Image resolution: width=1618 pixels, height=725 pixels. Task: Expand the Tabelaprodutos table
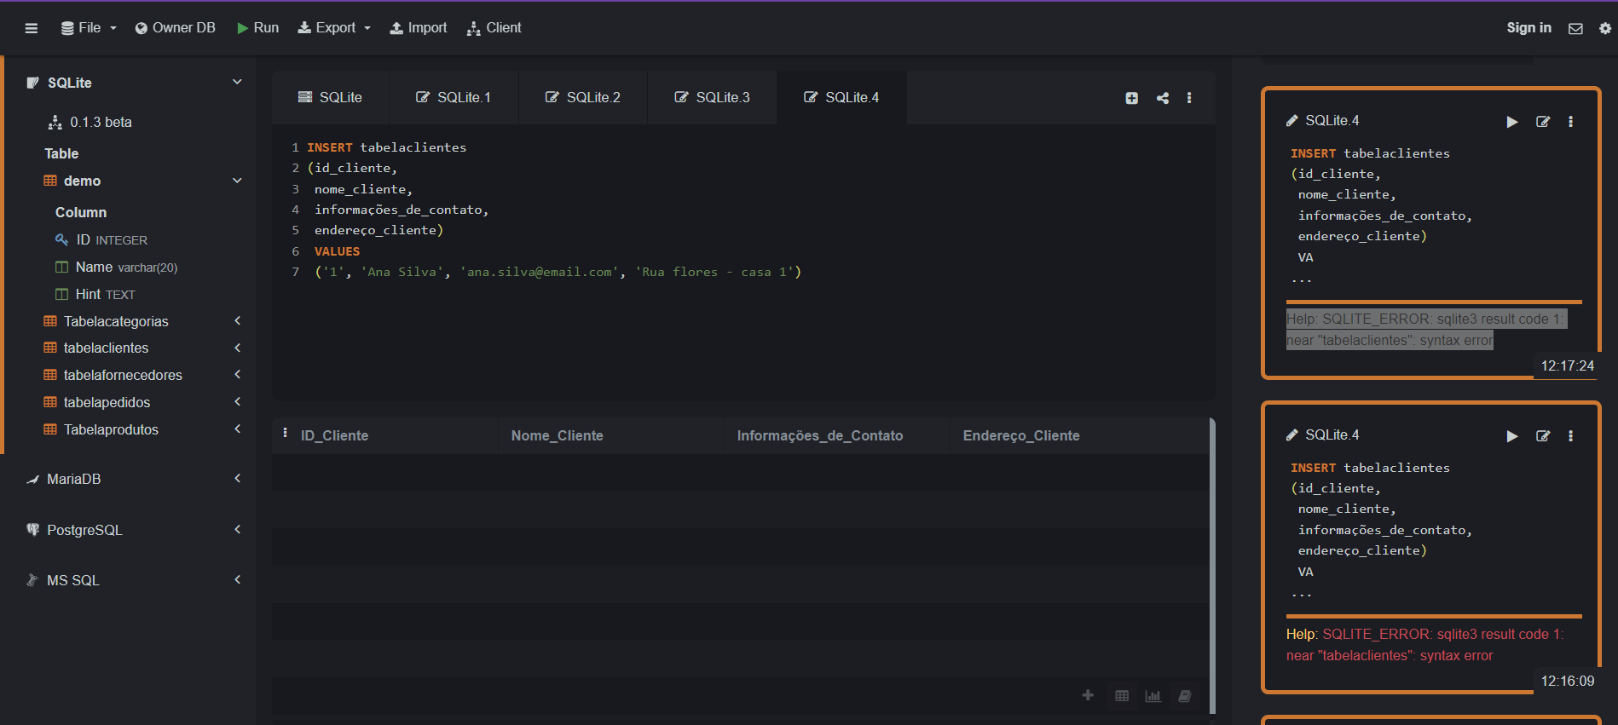coord(237,429)
